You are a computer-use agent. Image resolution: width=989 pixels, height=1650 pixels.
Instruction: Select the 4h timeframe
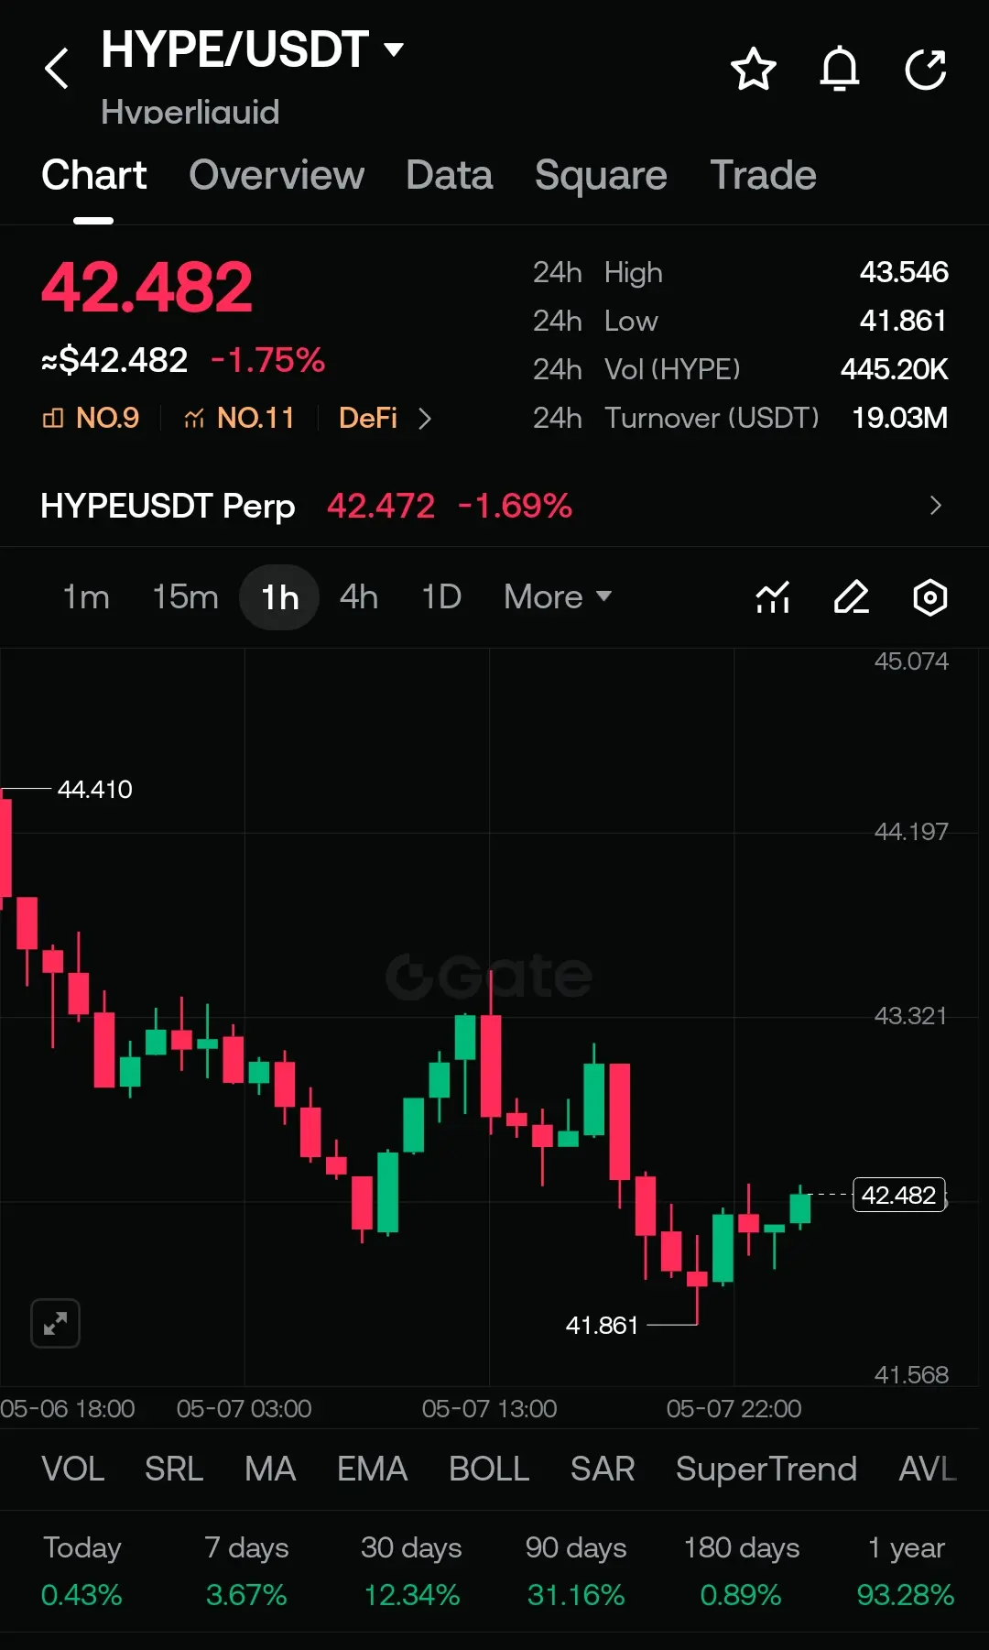(359, 597)
